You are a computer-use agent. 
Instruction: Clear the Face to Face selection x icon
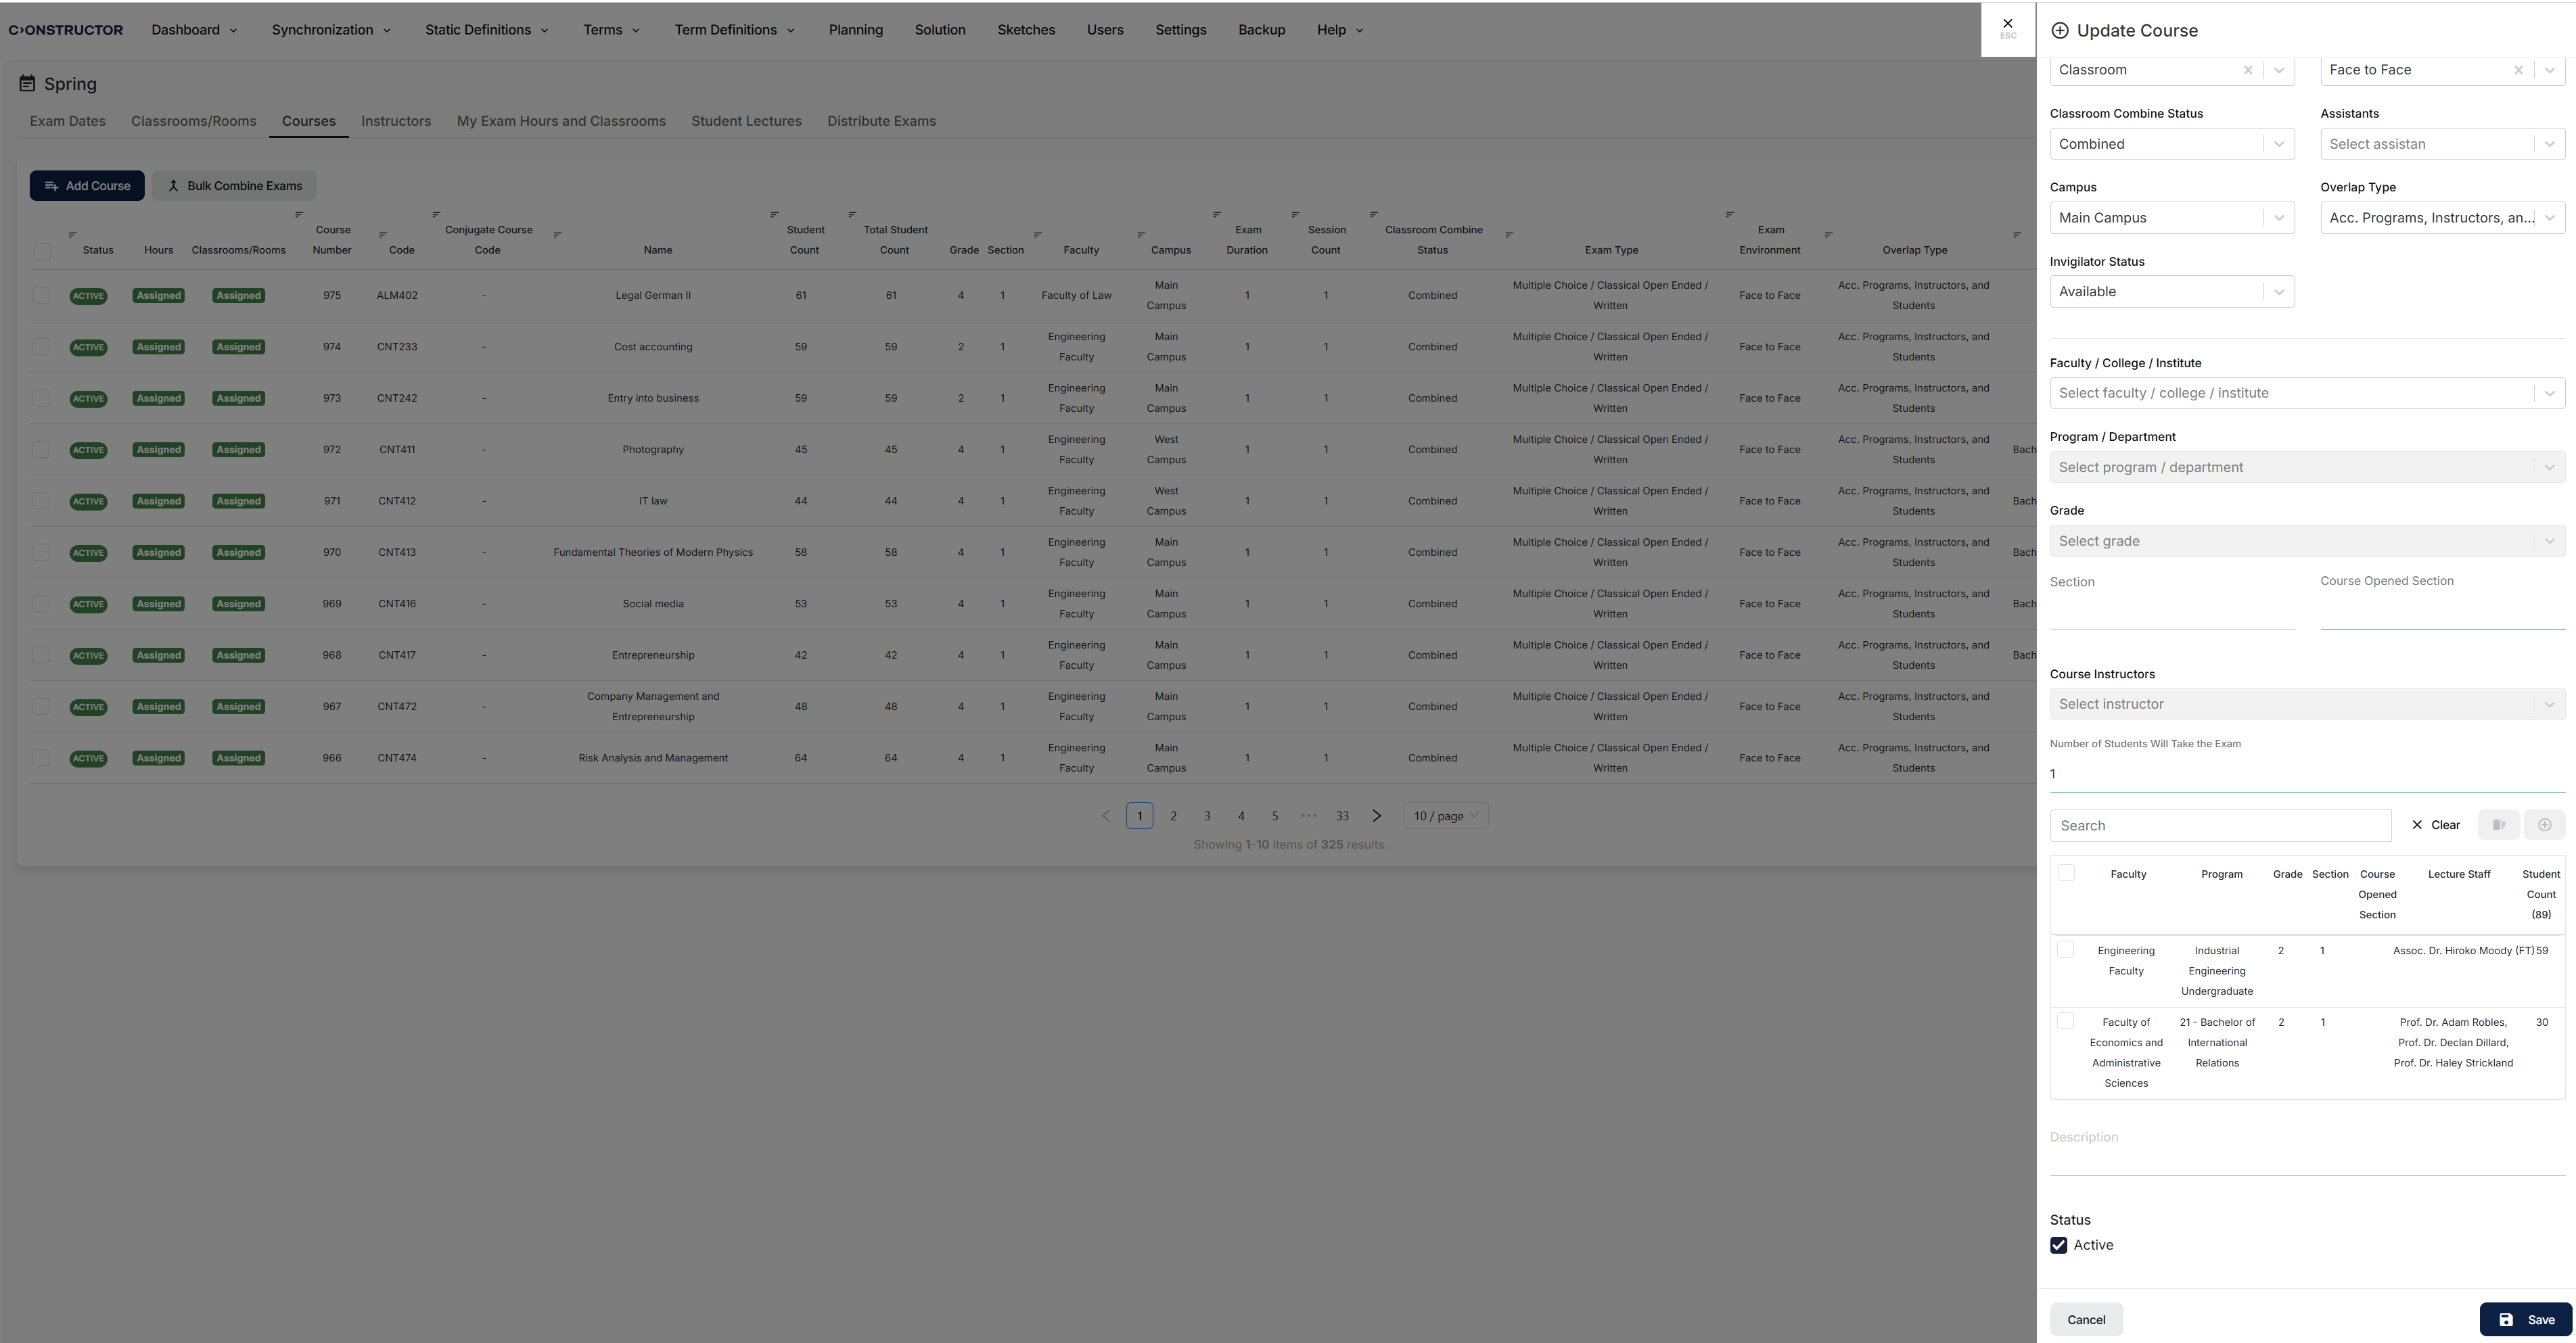point(2518,70)
